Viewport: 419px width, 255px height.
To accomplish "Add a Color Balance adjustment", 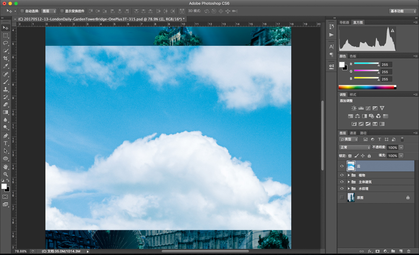I will pyautogui.click(x=357, y=116).
